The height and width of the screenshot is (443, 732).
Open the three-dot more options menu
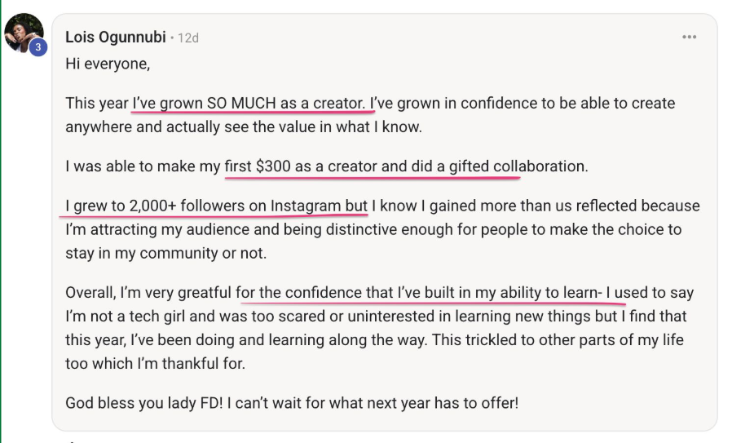tap(689, 37)
